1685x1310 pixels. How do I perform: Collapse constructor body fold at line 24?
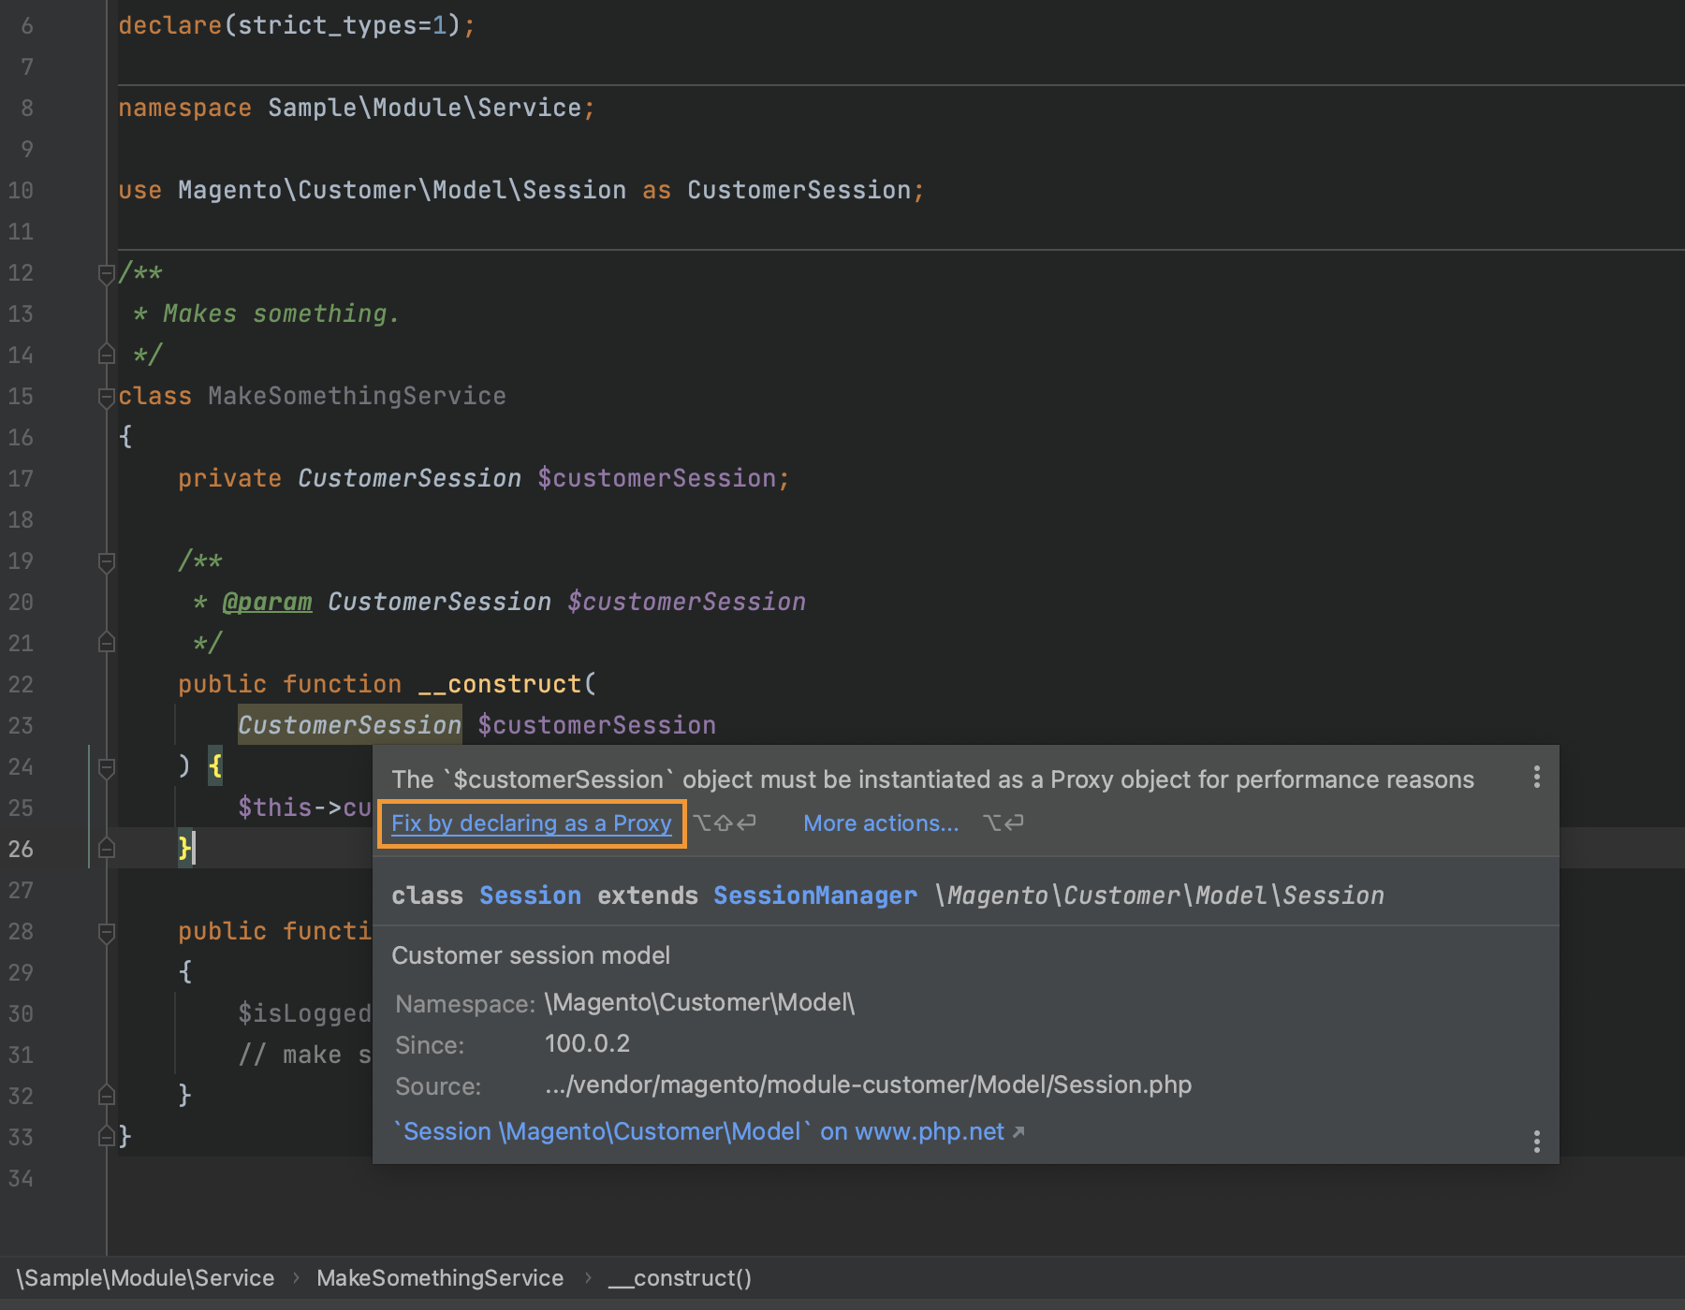[x=107, y=767]
